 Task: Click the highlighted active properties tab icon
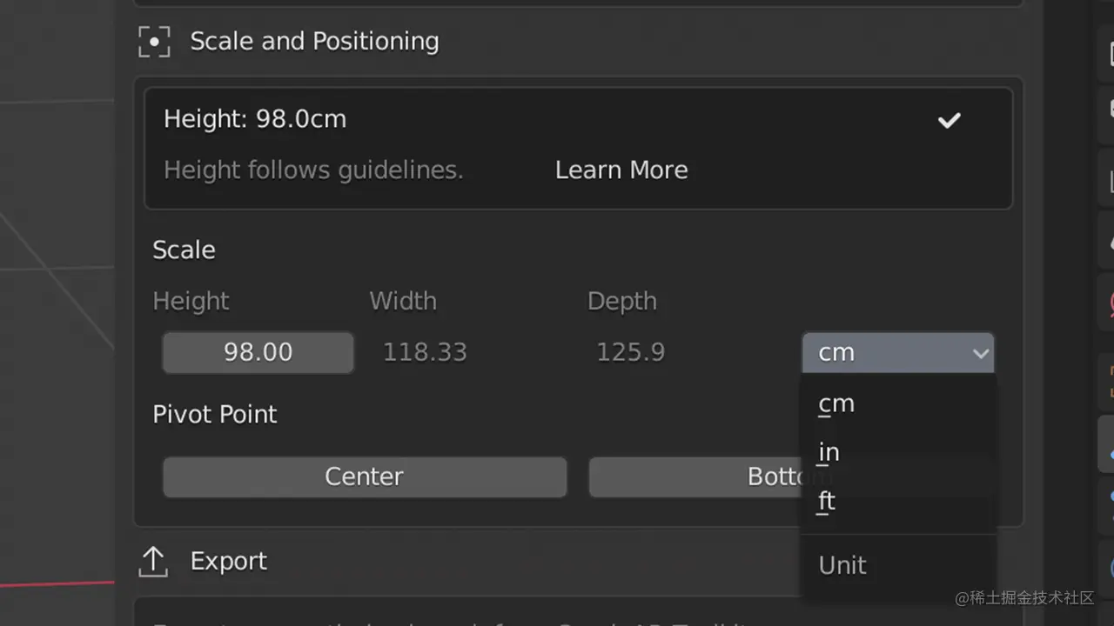pyautogui.click(x=1107, y=443)
